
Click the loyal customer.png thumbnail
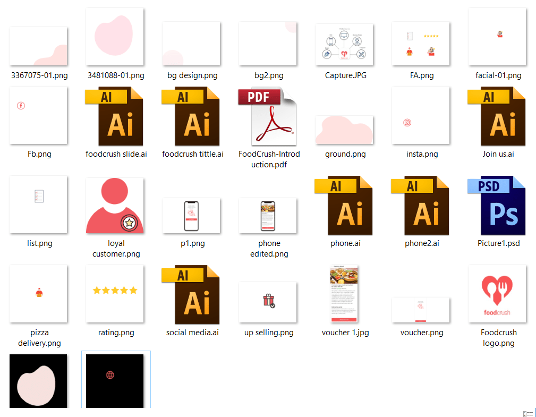click(x=114, y=205)
